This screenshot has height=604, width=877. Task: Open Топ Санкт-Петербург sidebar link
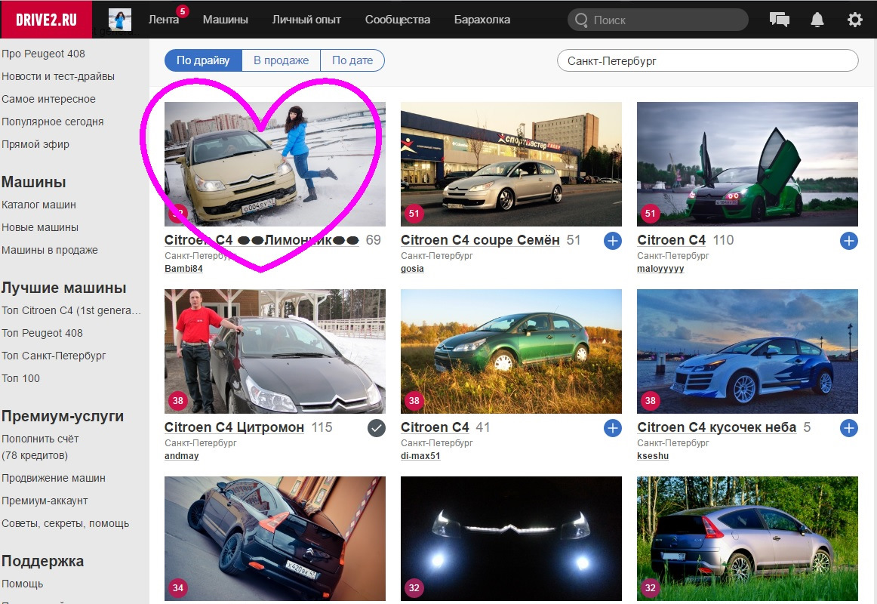click(54, 356)
